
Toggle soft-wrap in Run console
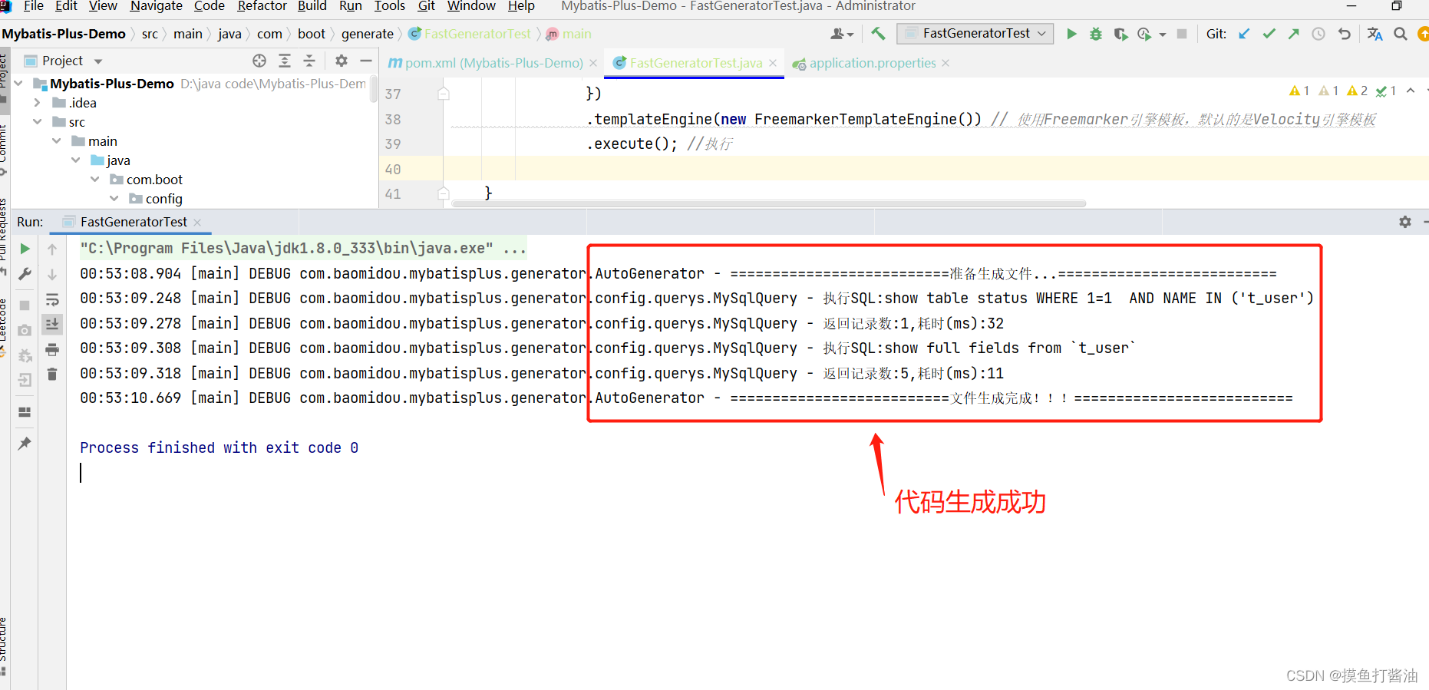pyautogui.click(x=52, y=299)
